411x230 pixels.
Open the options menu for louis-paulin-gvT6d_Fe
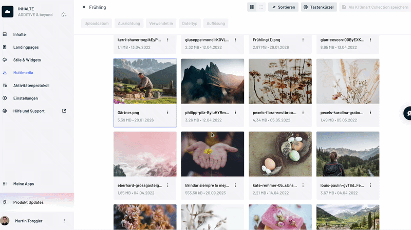[x=370, y=185]
